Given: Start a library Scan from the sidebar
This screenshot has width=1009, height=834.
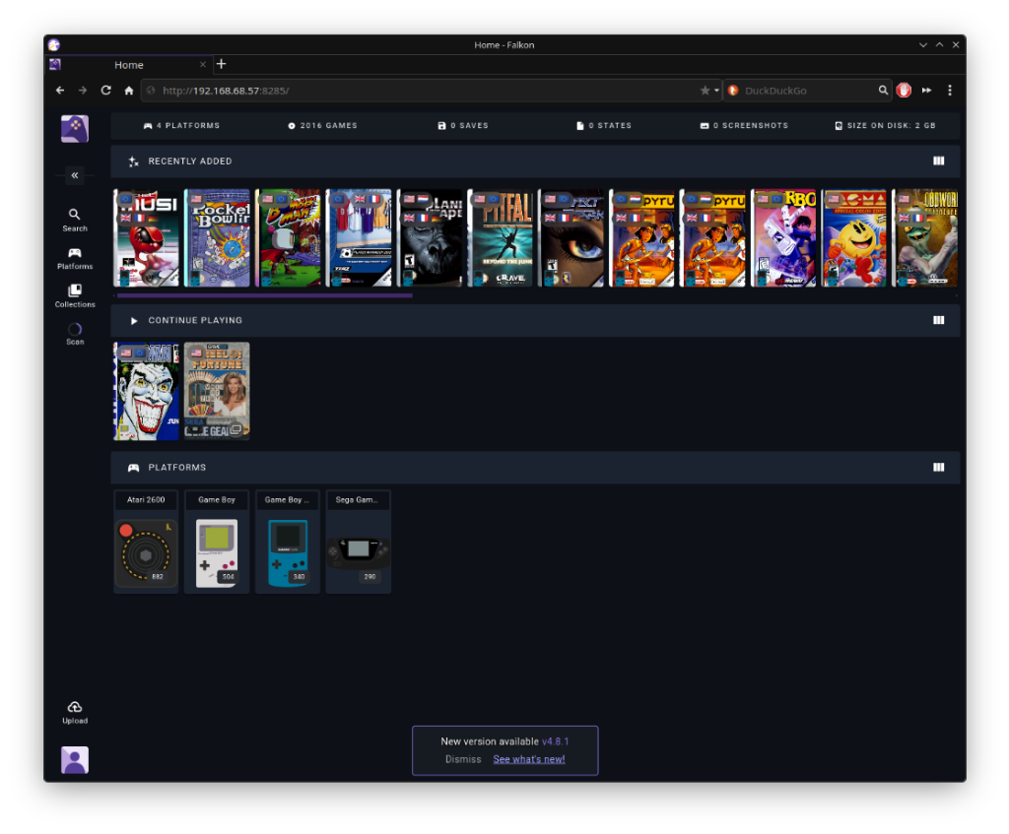Looking at the screenshot, I should pos(75,335).
